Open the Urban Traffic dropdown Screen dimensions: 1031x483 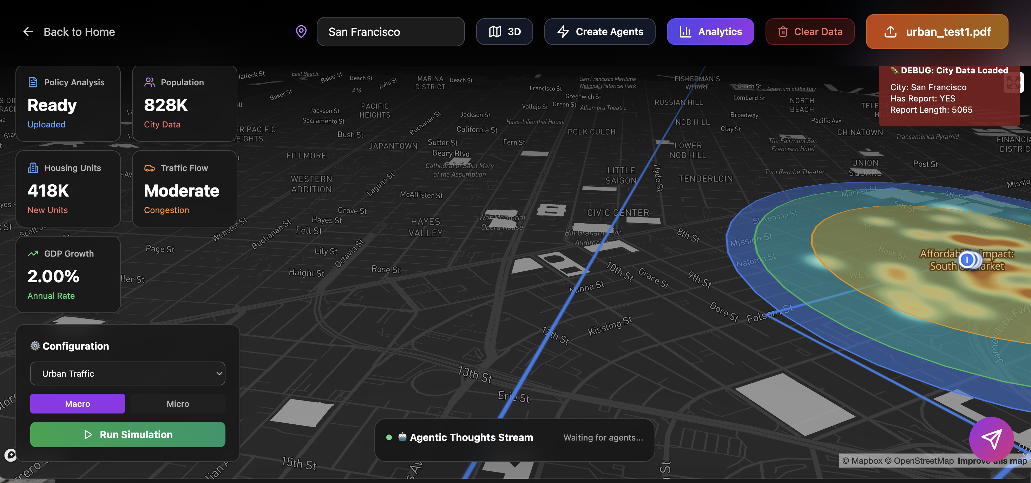128,373
